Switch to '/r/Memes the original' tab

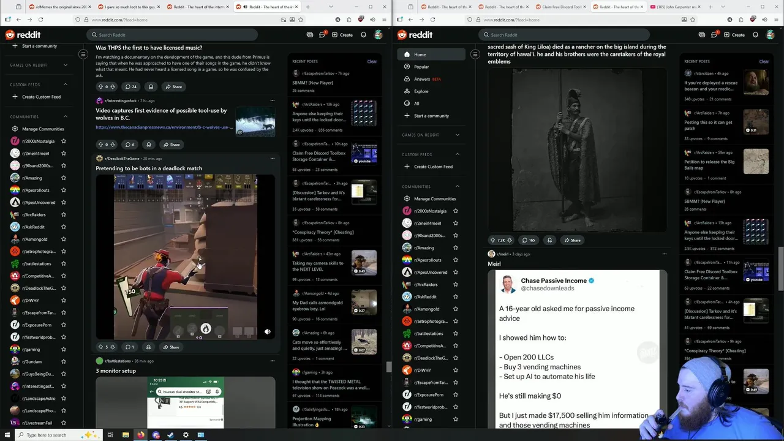pos(59,7)
